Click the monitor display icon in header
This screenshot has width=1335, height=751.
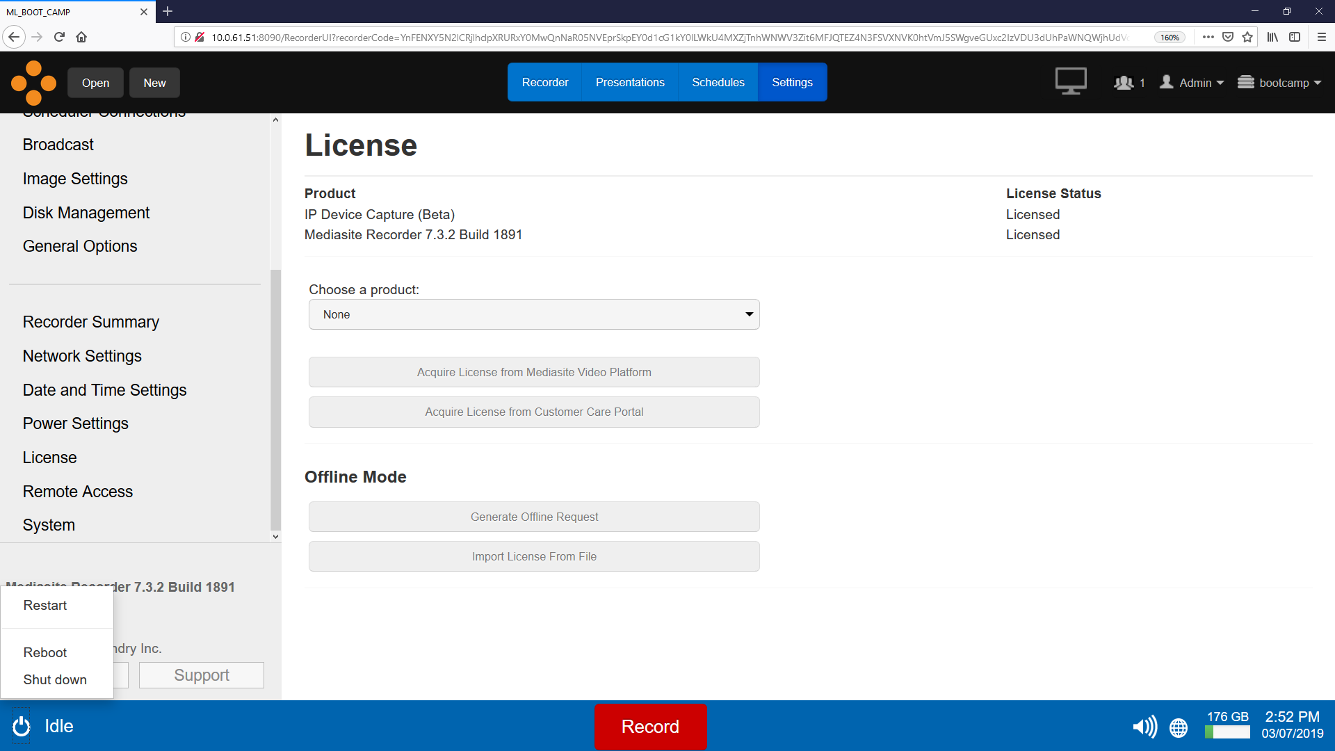point(1071,81)
